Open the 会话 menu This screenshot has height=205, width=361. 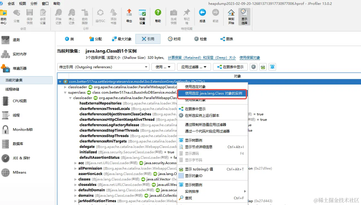[x=11, y=4]
